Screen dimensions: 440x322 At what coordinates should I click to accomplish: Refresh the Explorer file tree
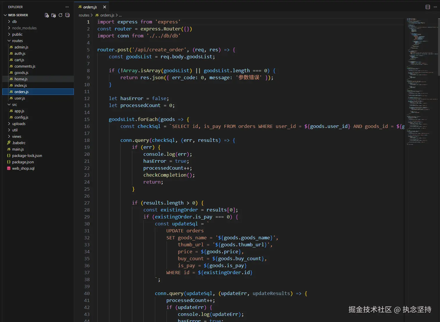[x=60, y=15]
